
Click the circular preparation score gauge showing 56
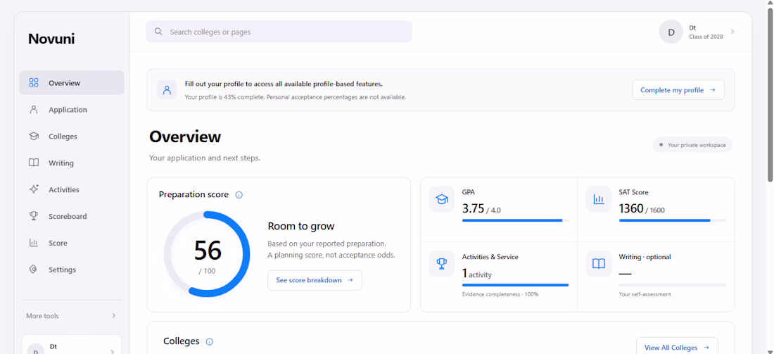coord(208,254)
